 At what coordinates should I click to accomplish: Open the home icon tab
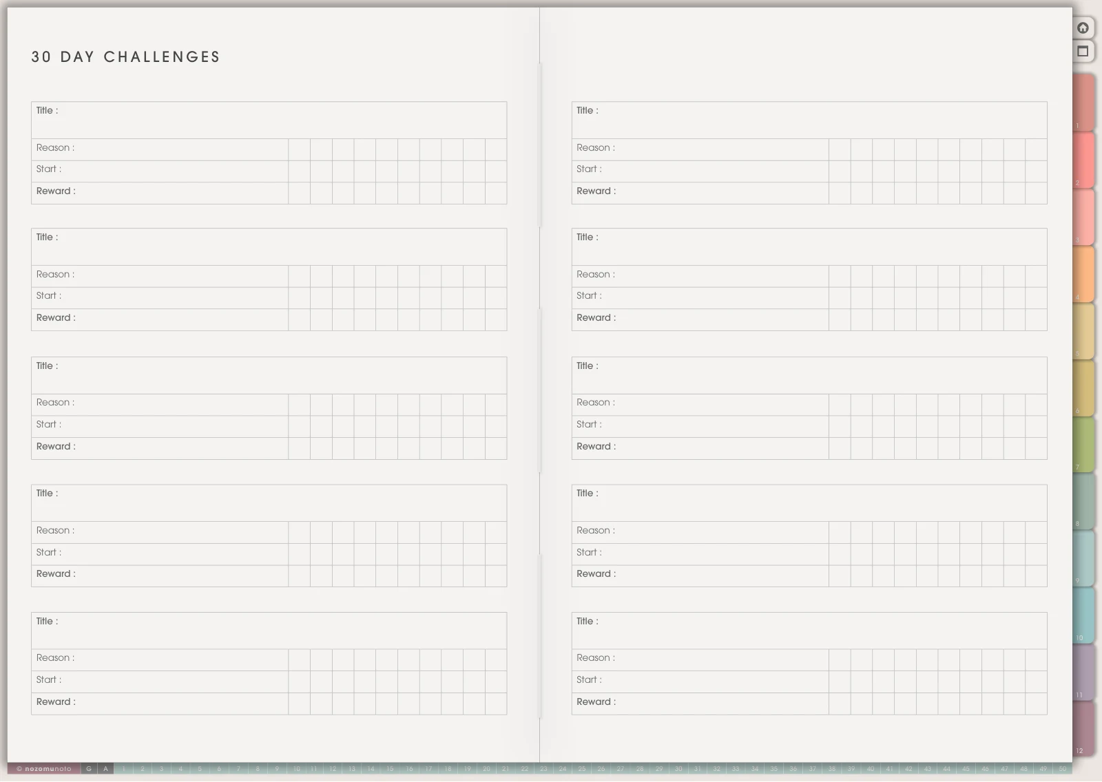[1083, 28]
